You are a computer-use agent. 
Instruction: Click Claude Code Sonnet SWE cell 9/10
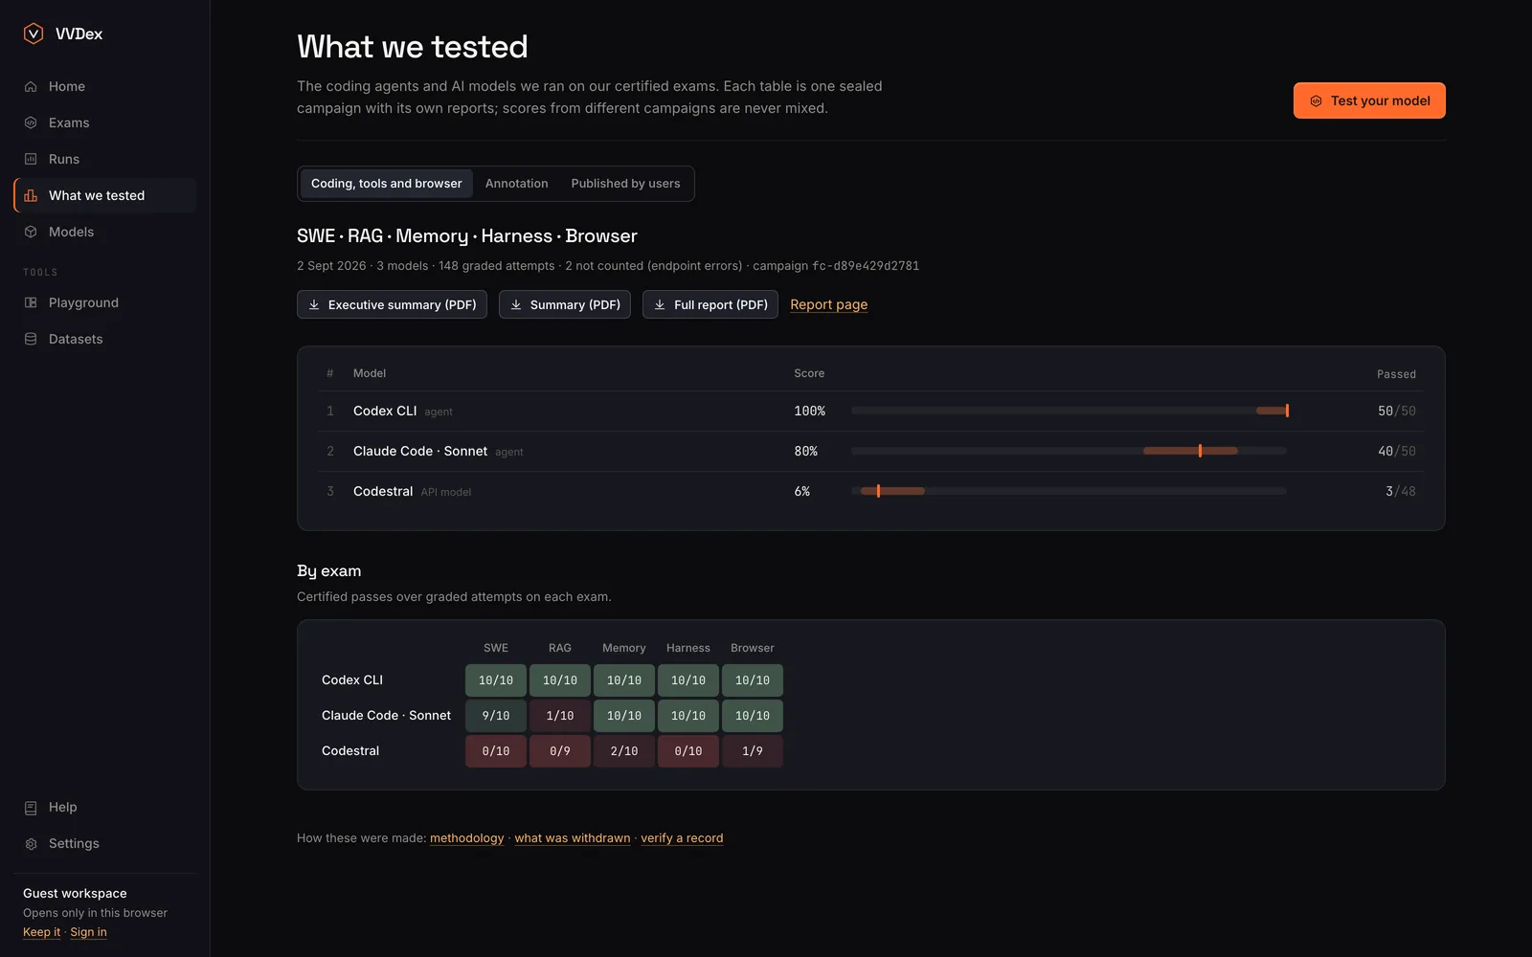(496, 716)
